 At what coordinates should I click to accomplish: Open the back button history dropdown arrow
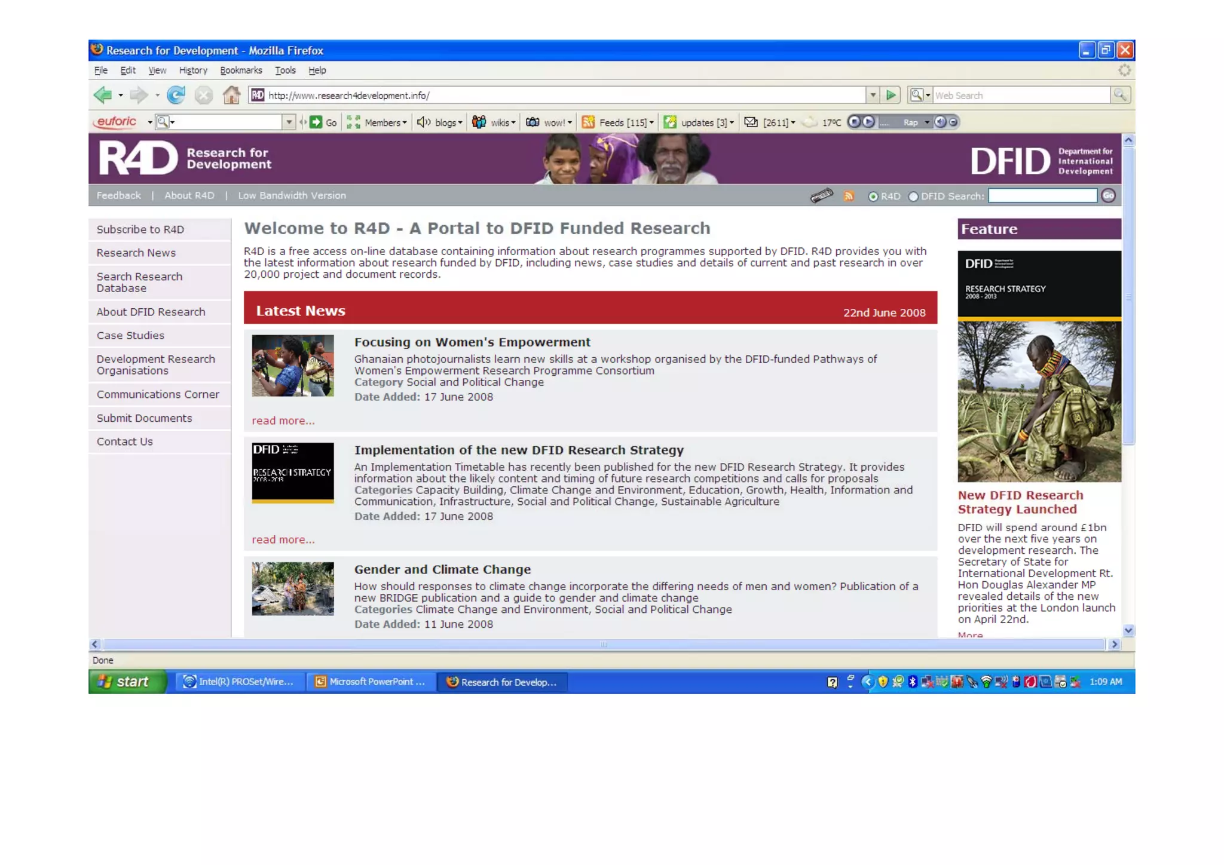(120, 95)
